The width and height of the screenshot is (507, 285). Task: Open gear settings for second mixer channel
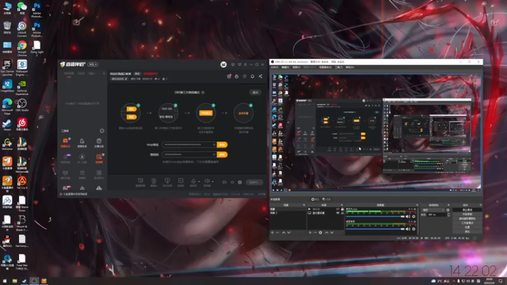414,229
